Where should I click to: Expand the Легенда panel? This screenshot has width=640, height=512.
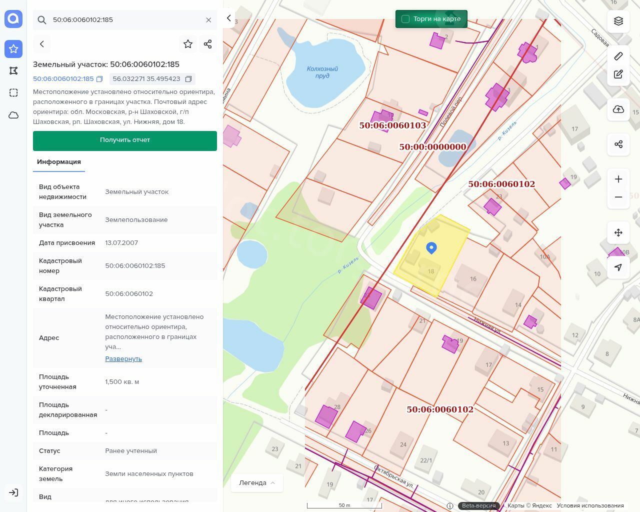[257, 482]
